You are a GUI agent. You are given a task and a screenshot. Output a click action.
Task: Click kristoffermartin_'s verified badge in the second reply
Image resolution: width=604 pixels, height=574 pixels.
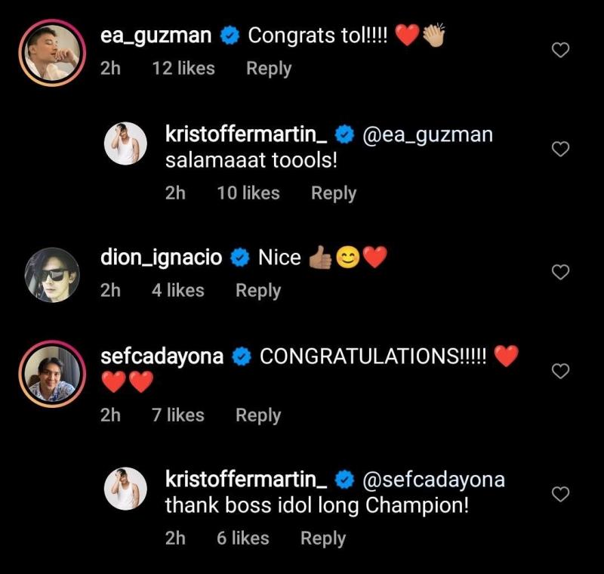point(344,477)
